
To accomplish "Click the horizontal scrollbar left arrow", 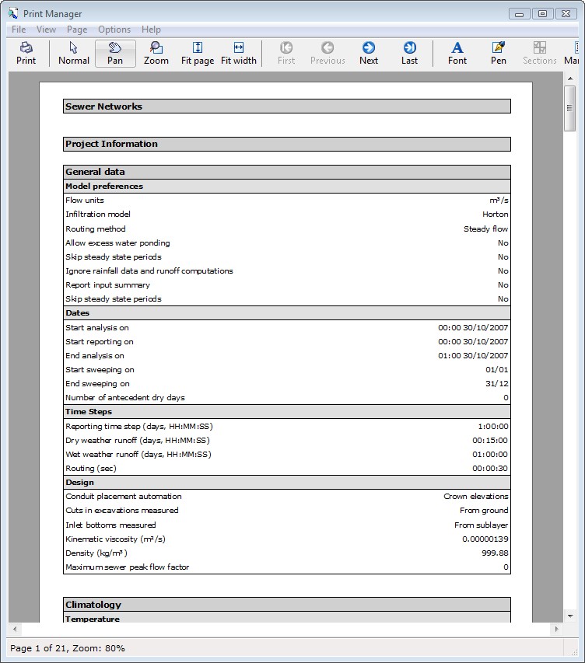I will pyautogui.click(x=15, y=629).
